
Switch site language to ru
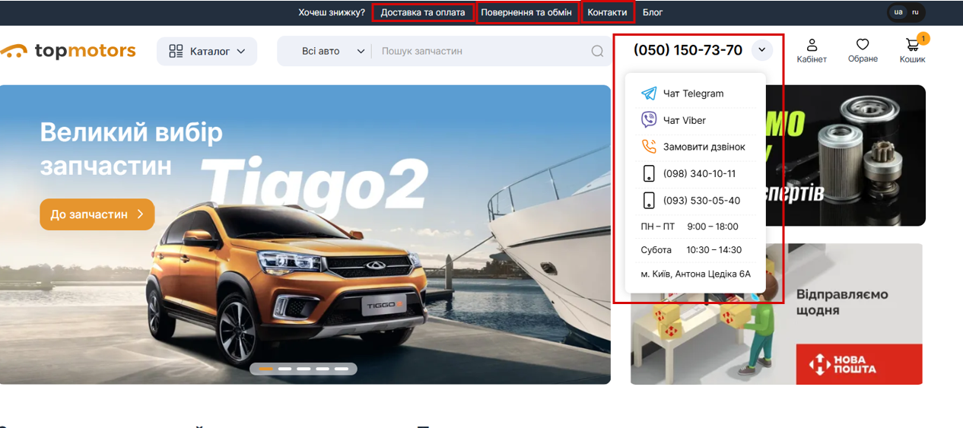(x=916, y=12)
